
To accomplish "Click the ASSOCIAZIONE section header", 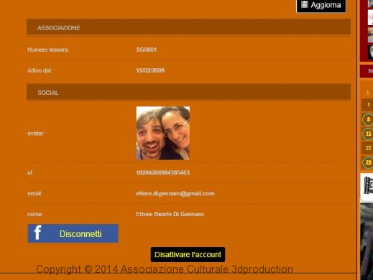I will [188, 27].
